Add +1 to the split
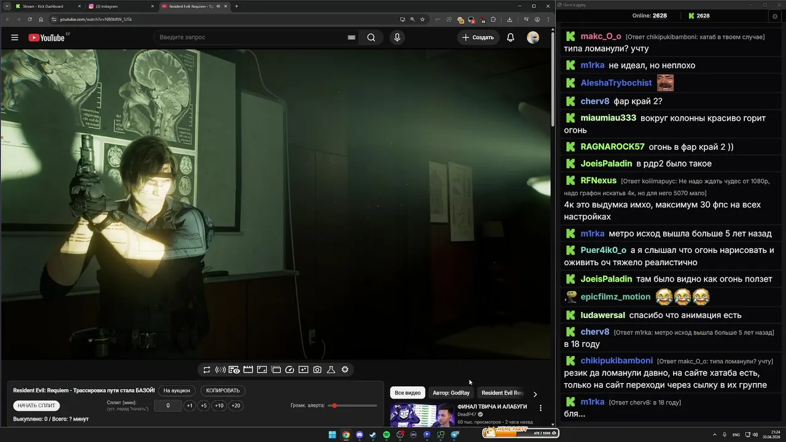Image resolution: width=786 pixels, height=442 pixels. [x=190, y=406]
